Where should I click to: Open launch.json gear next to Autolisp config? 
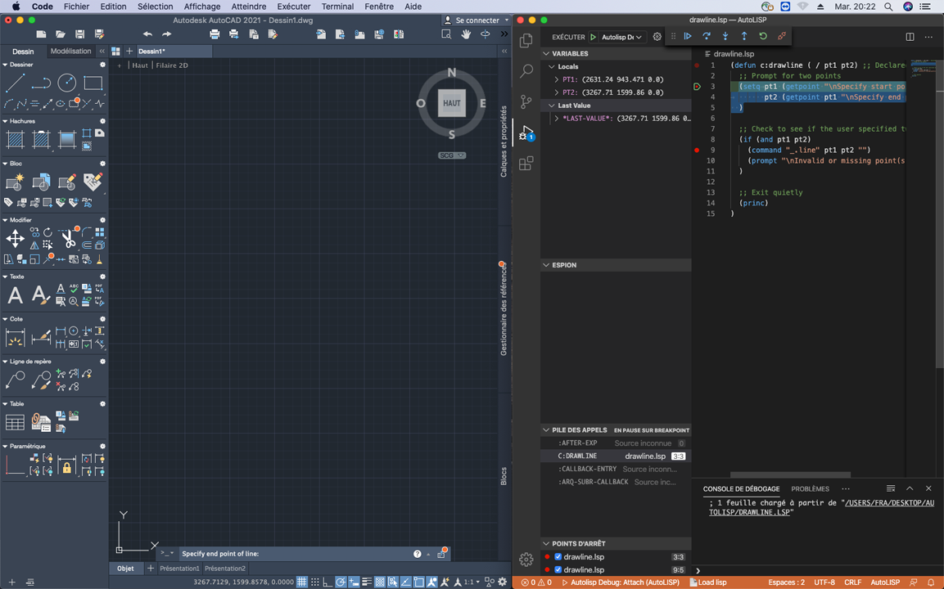coord(657,37)
